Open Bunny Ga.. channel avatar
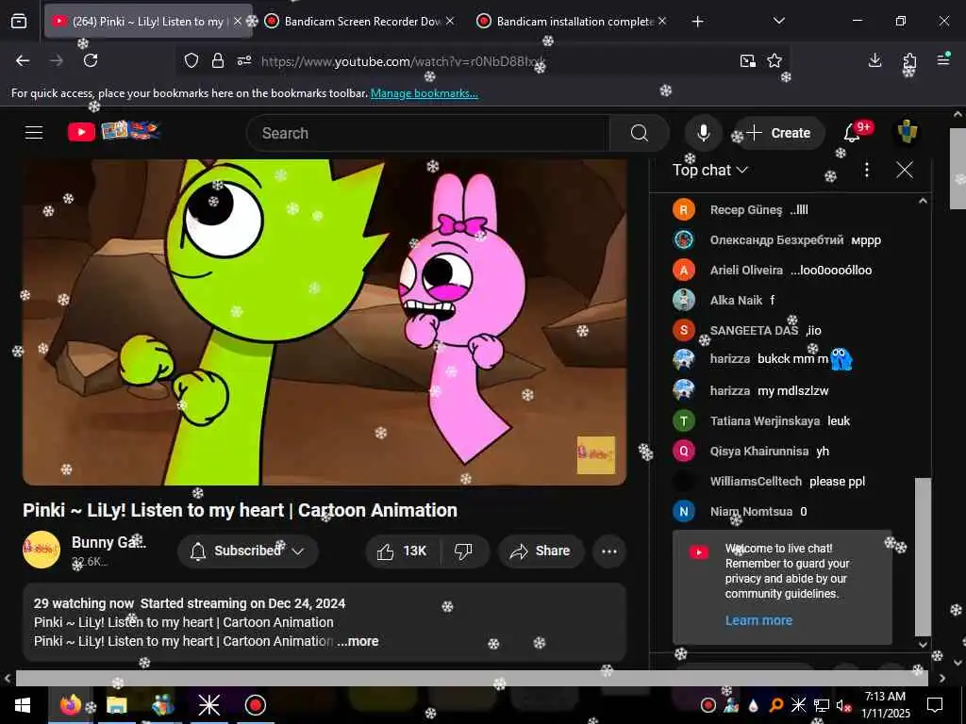 (42, 550)
